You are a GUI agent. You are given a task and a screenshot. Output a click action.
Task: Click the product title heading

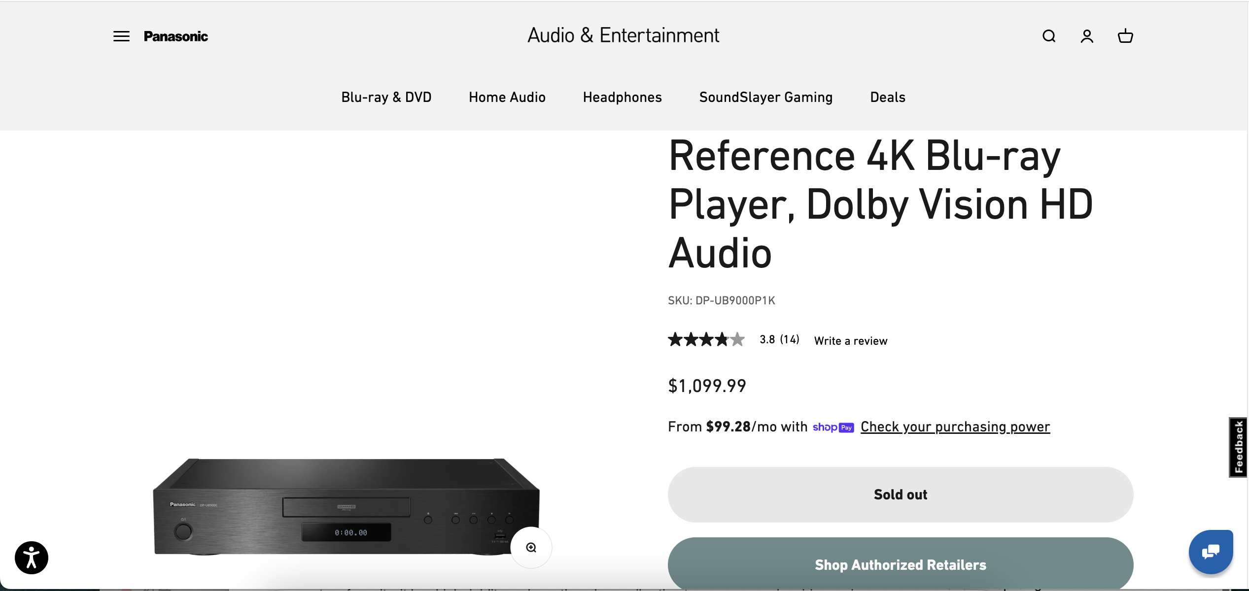pos(881,204)
